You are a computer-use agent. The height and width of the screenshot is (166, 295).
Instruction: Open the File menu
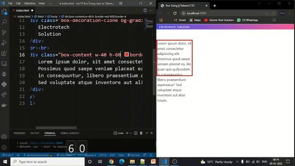[10, 3]
